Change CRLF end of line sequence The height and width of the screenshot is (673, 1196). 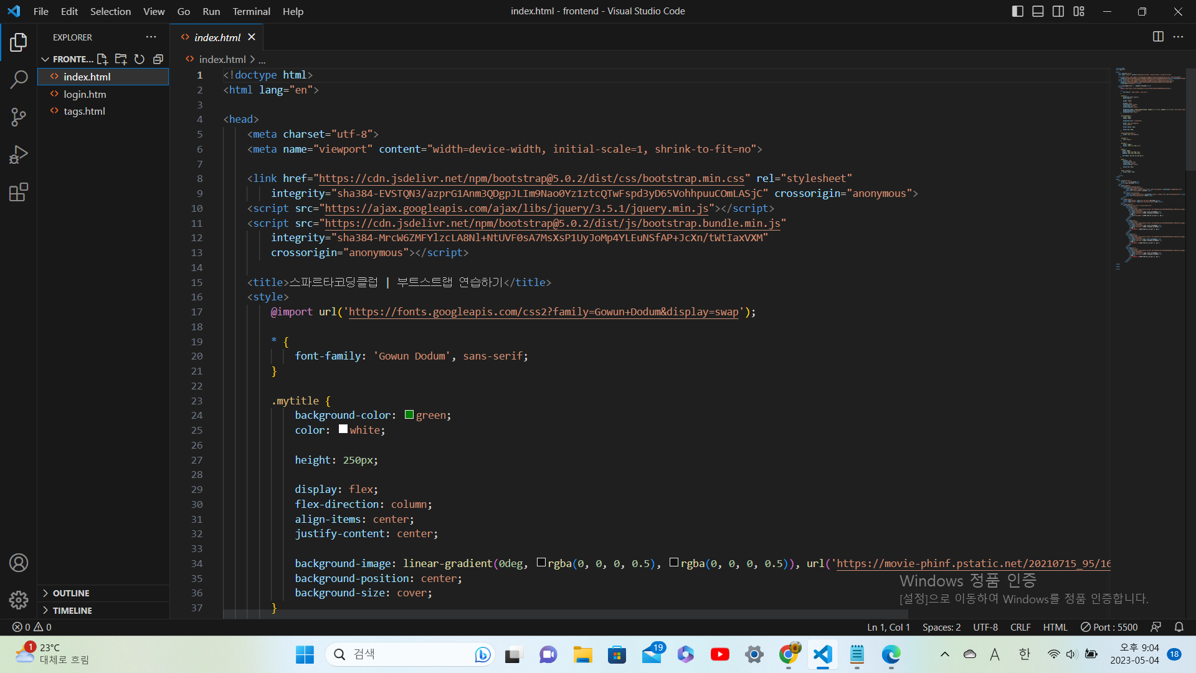pyautogui.click(x=1020, y=627)
